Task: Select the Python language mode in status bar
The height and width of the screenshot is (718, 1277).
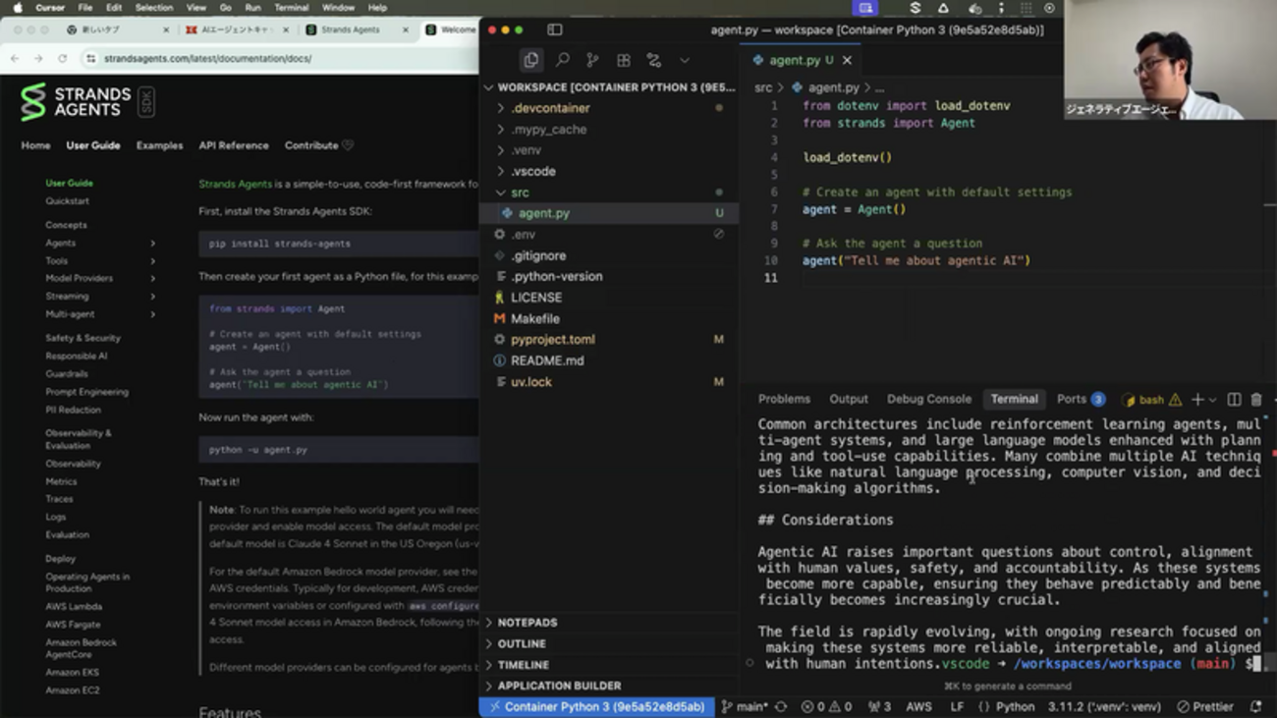Action: (x=1015, y=707)
